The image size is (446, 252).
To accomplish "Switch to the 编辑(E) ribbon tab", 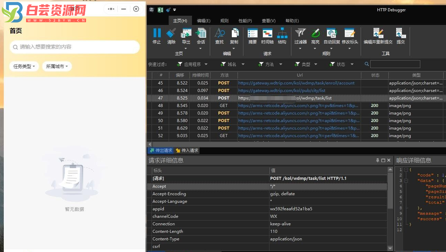I will tap(204, 21).
